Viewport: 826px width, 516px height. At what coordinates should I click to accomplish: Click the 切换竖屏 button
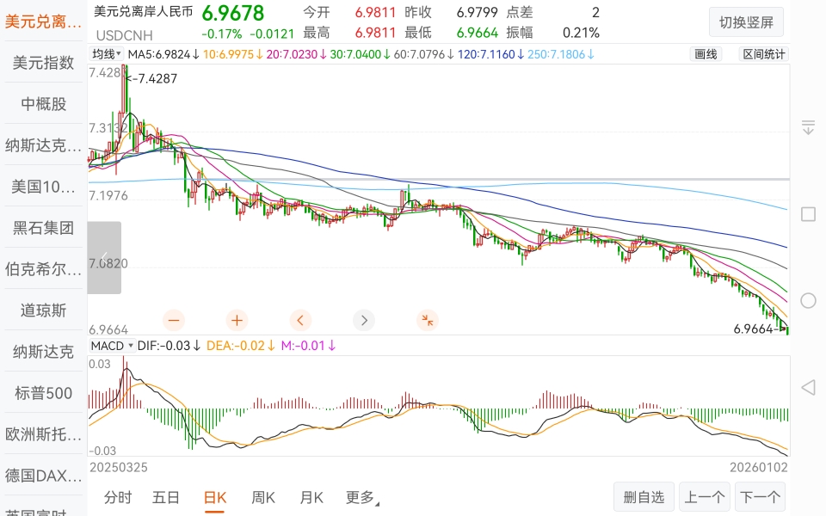click(x=746, y=21)
